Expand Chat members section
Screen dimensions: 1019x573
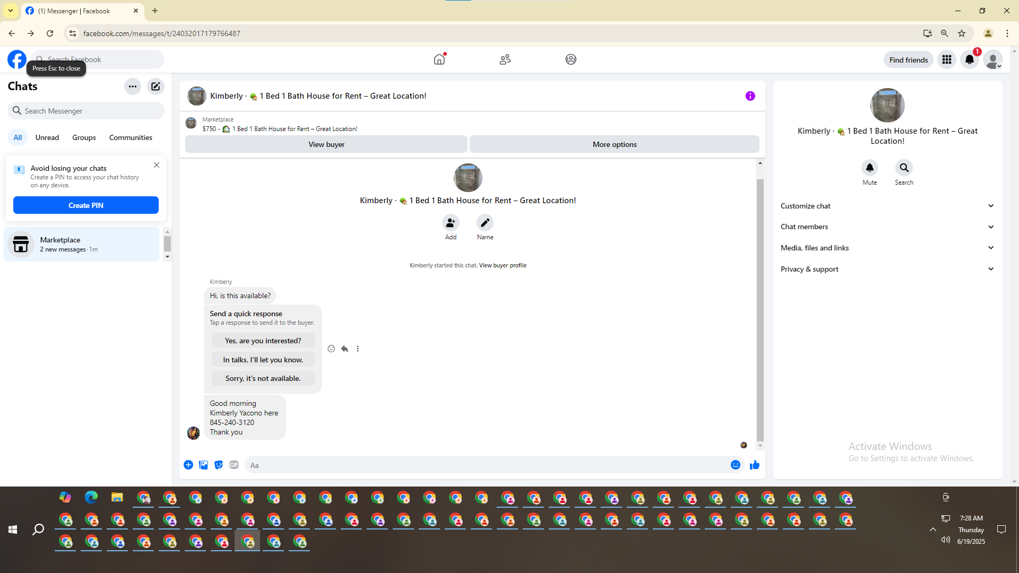pos(887,227)
